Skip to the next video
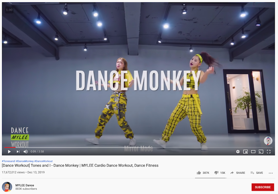 point(18,151)
